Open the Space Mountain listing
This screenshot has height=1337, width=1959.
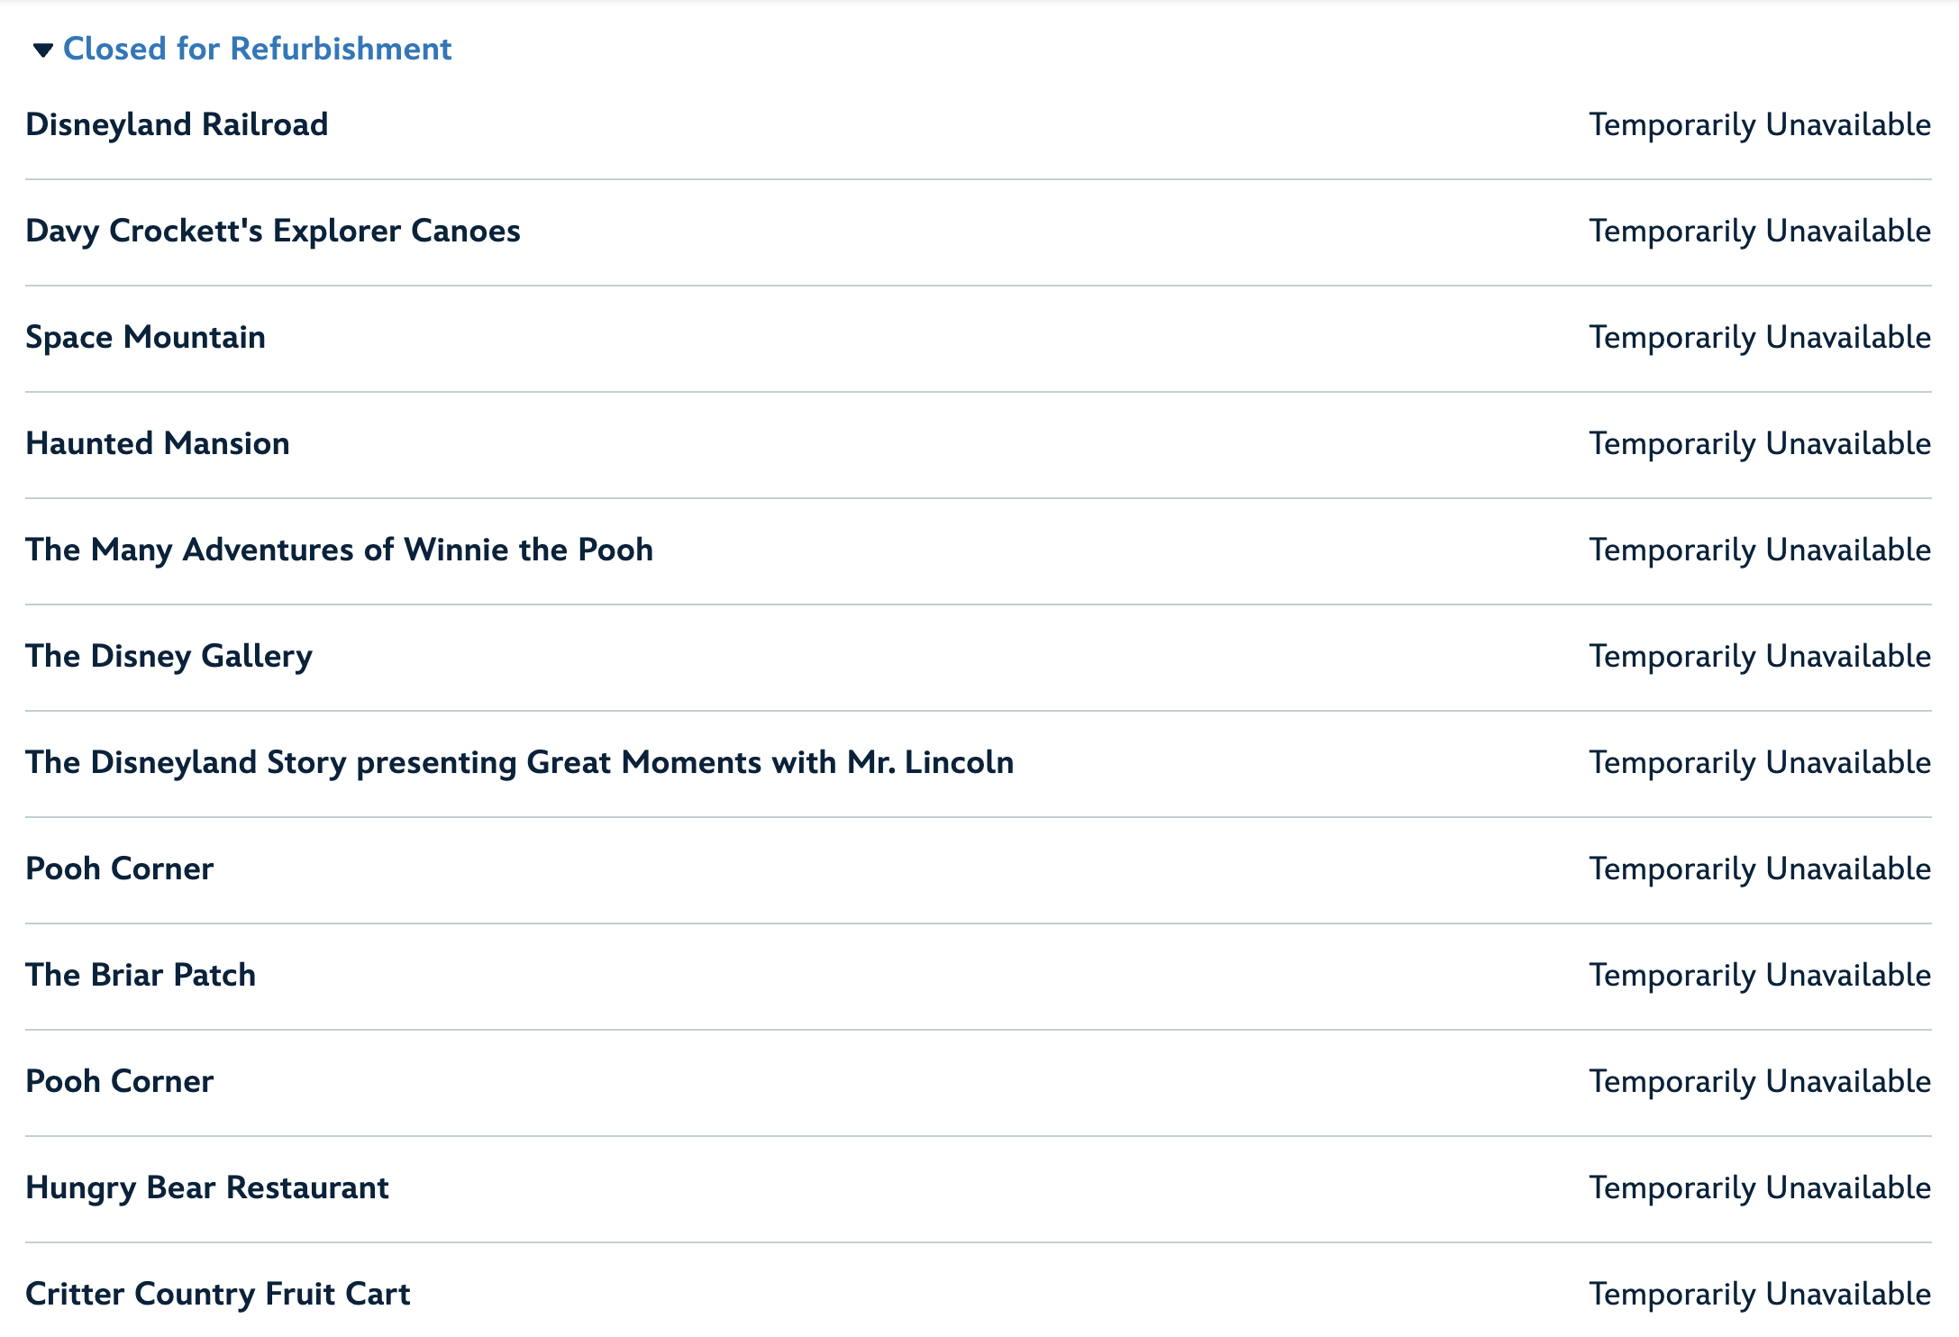[145, 337]
